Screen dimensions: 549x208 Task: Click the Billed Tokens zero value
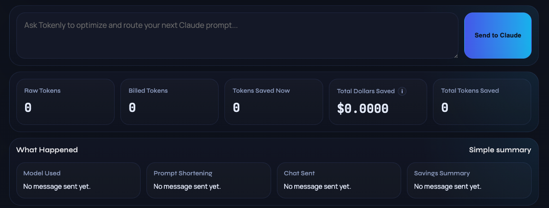point(132,108)
